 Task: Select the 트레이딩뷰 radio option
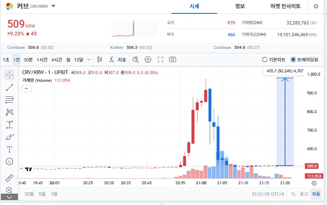pos(305,59)
